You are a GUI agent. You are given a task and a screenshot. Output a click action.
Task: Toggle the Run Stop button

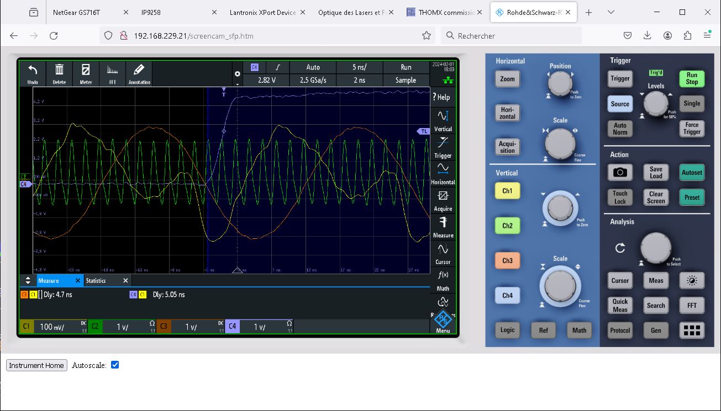pyautogui.click(x=692, y=78)
